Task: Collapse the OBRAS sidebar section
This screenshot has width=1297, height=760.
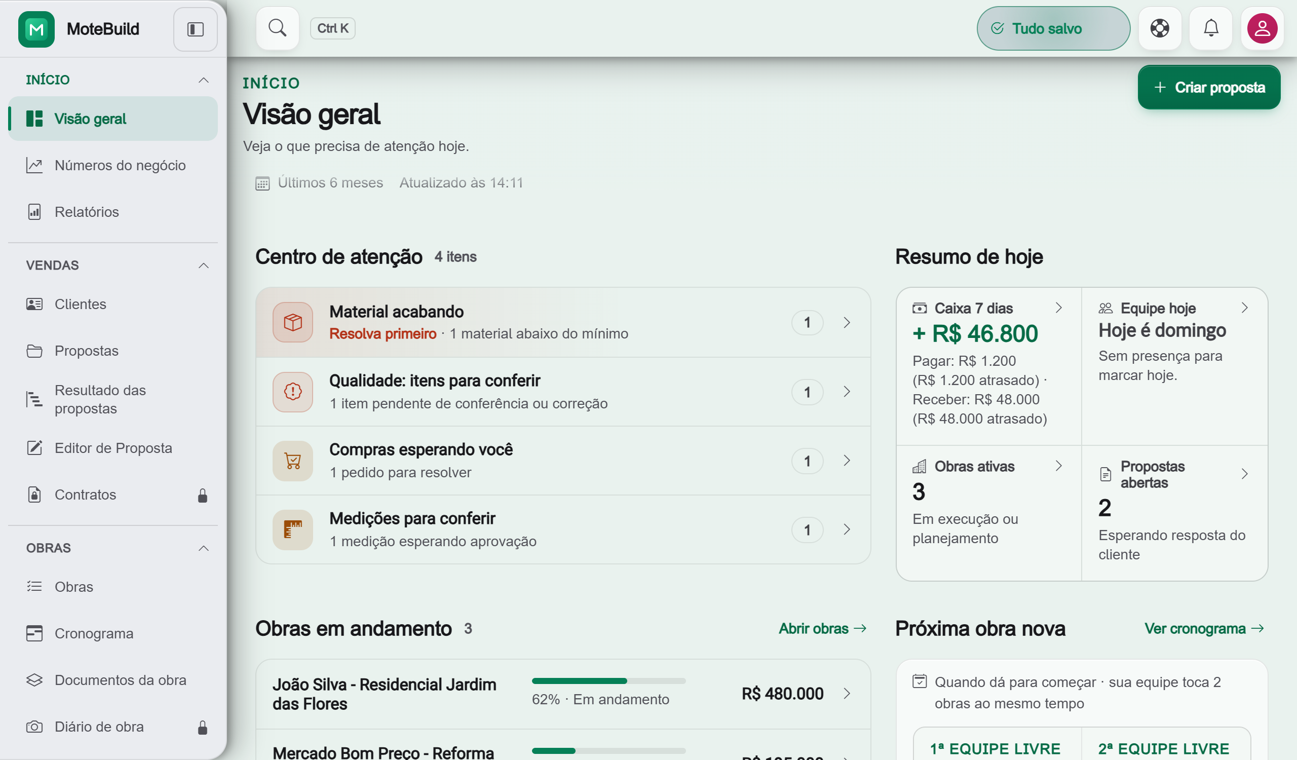Action: (x=203, y=548)
